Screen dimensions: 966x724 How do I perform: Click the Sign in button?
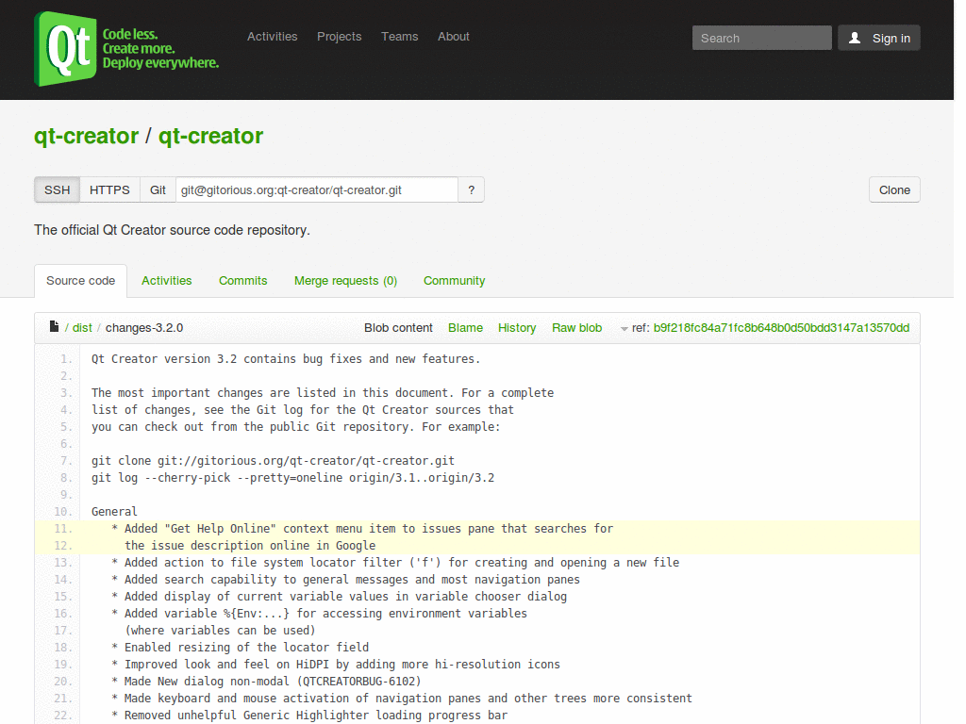tap(879, 38)
